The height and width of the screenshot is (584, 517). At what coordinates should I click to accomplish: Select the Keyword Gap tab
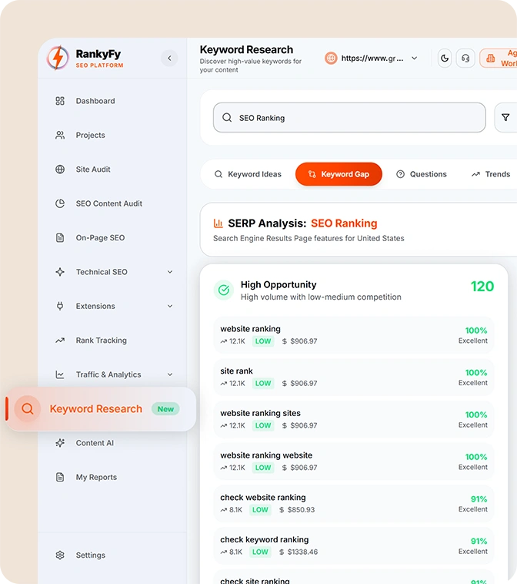pos(339,174)
